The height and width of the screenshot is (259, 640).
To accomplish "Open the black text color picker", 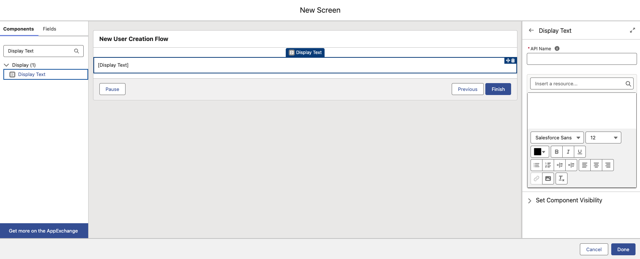I will [x=539, y=152].
